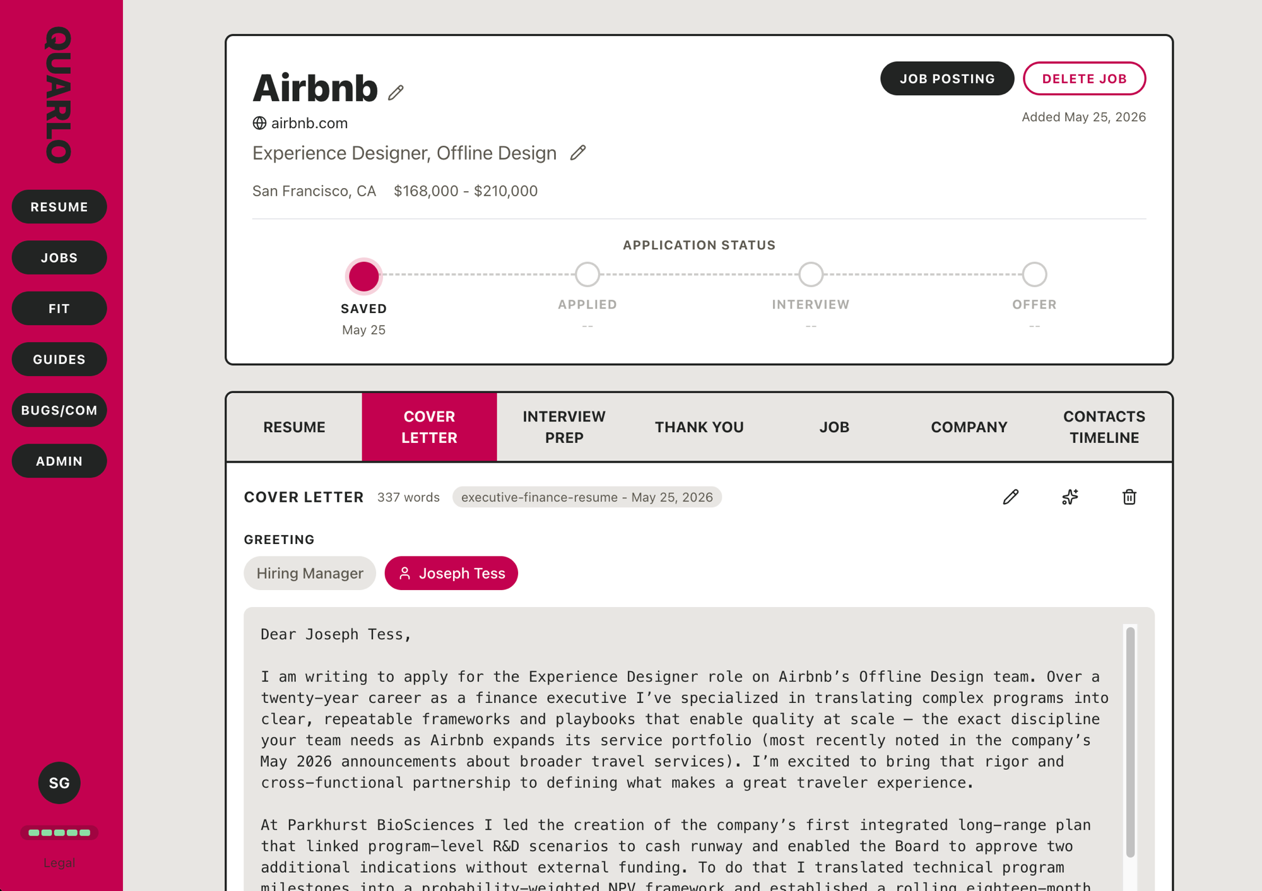Open the Job Posting button
This screenshot has height=891, width=1262.
[947, 79]
